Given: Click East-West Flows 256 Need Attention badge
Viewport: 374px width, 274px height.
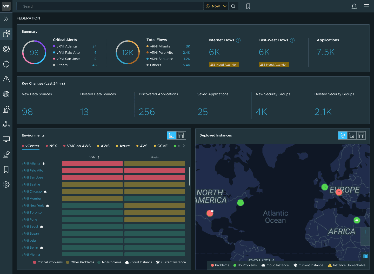Looking at the screenshot, I should tap(274, 65).
